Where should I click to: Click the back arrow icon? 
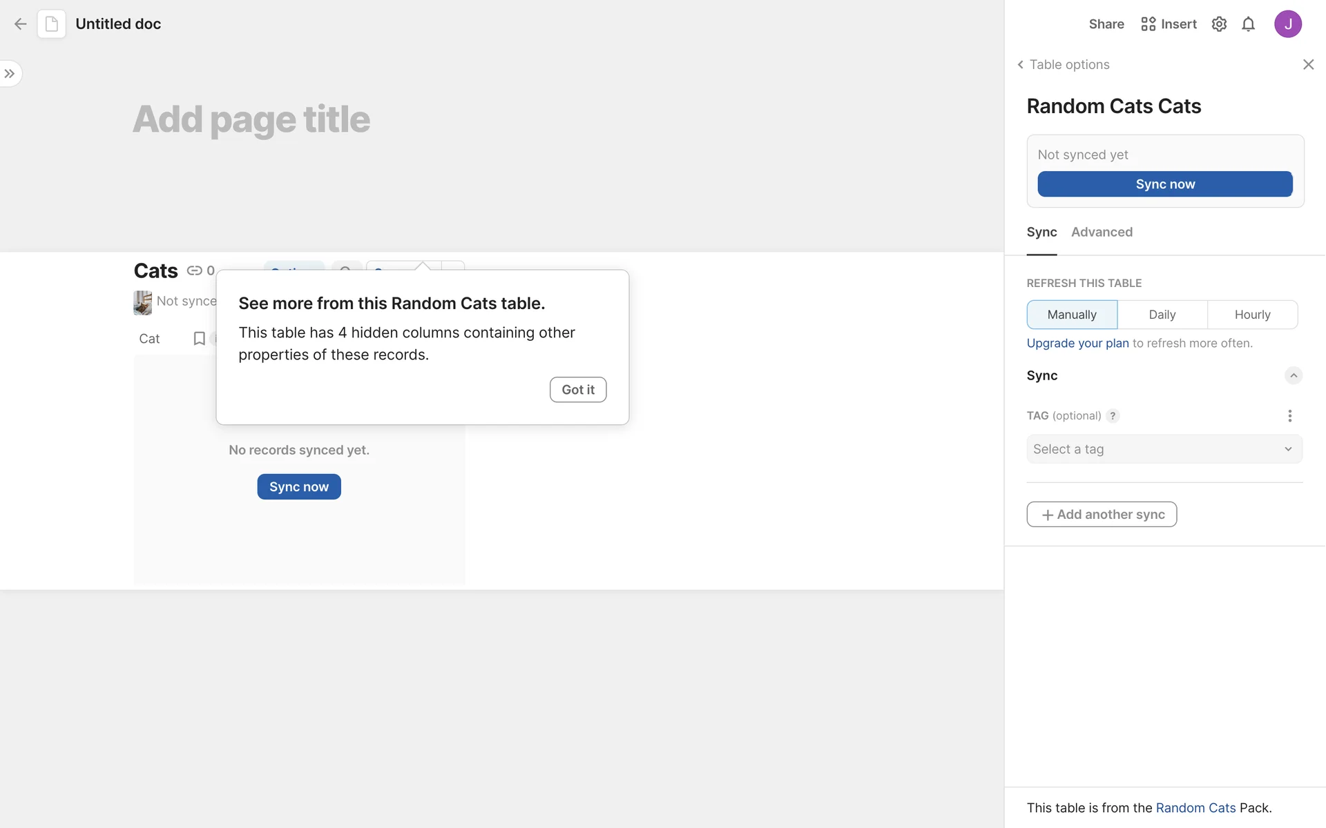[20, 24]
